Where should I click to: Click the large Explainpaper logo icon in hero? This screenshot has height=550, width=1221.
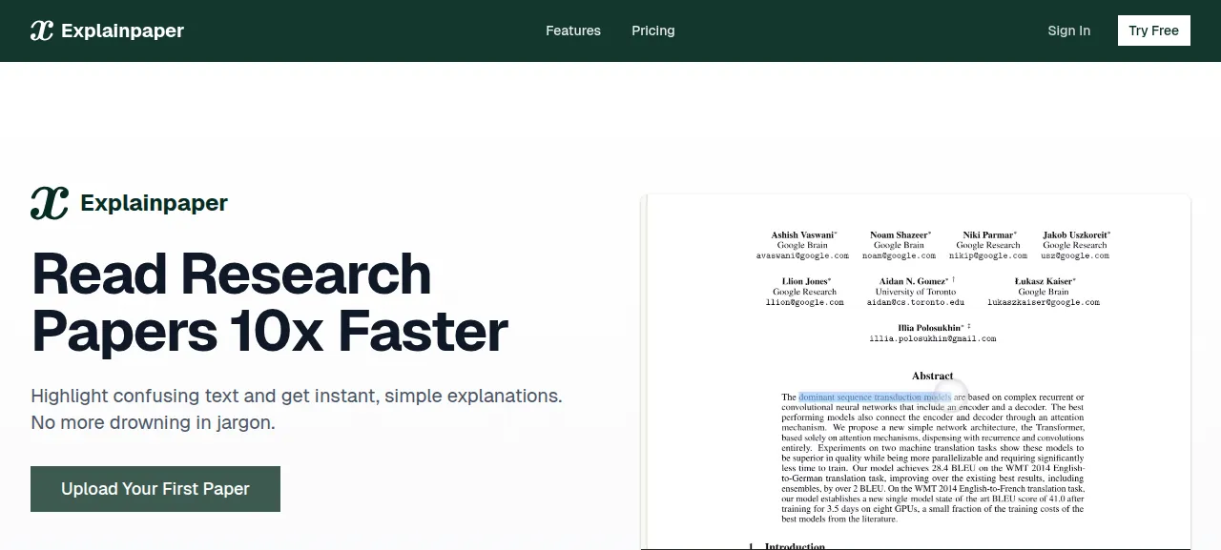coord(50,203)
